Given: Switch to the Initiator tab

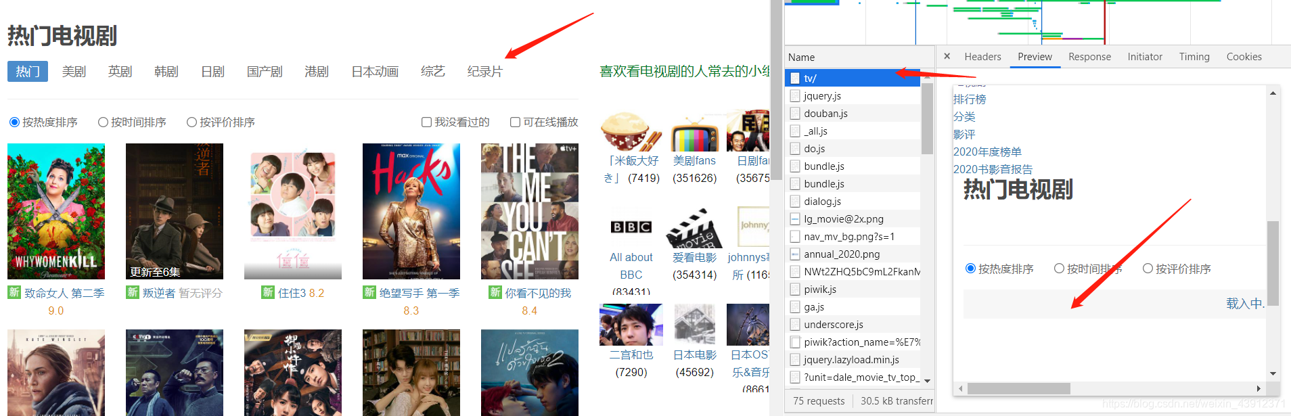Looking at the screenshot, I should [1145, 57].
